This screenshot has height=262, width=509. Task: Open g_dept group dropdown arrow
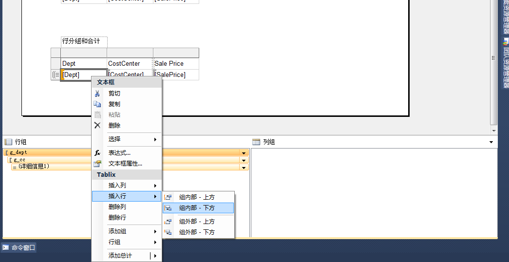click(244, 152)
